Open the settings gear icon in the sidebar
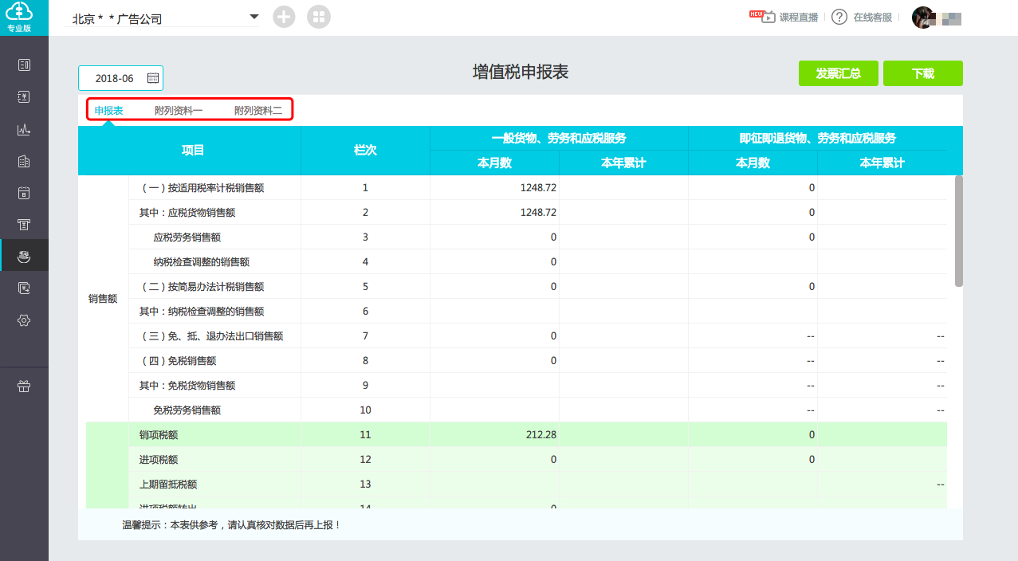This screenshot has width=1018, height=561. [24, 320]
